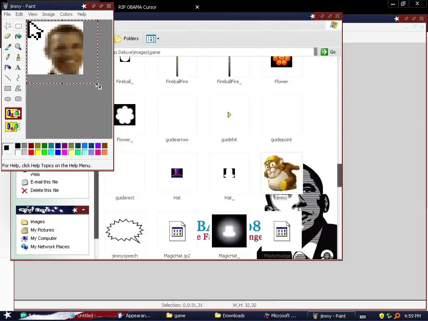Select the Line tool in Paint
428x321 pixels.
[x=8, y=78]
